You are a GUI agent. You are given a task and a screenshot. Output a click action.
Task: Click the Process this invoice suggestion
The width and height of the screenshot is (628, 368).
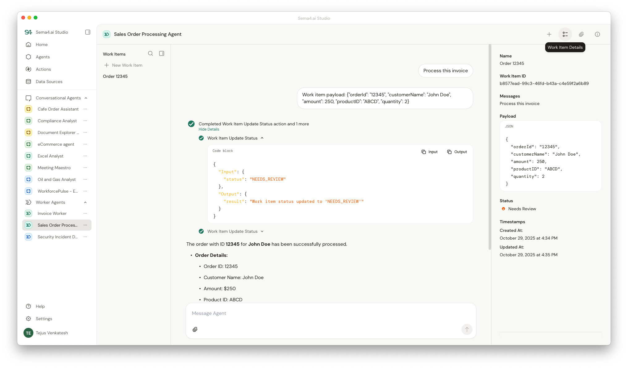445,70
